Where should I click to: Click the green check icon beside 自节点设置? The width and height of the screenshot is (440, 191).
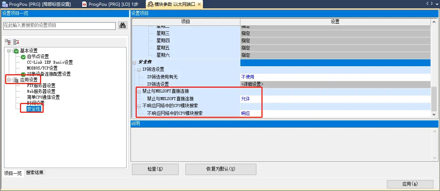point(23,56)
